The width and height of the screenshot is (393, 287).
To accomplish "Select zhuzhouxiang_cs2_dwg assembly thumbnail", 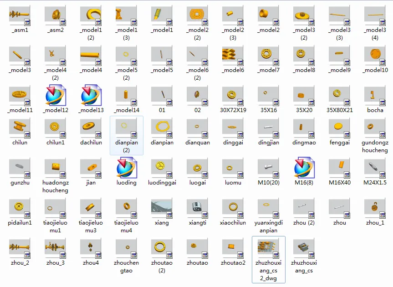I will pos(268,249).
